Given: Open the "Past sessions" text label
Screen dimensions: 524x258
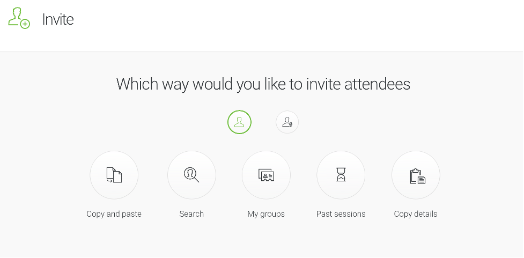Looking at the screenshot, I should point(341,214).
